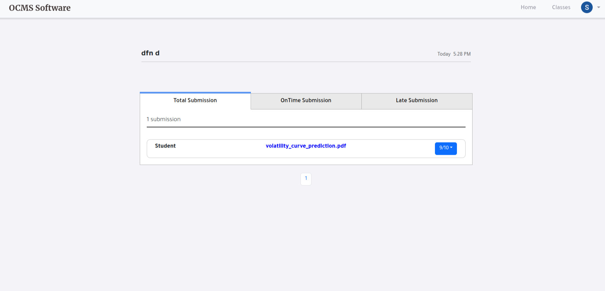This screenshot has height=291, width=605.
Task: Go to page 1 in pagination
Action: 306,179
